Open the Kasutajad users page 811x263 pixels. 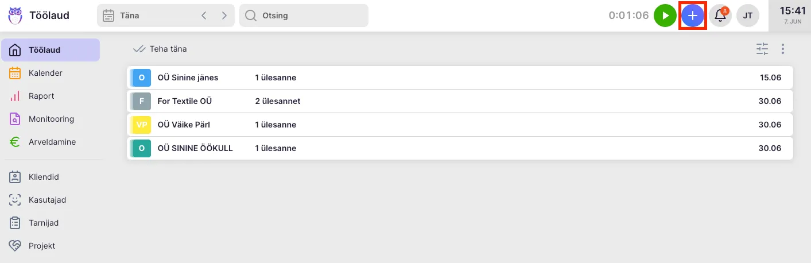47,200
